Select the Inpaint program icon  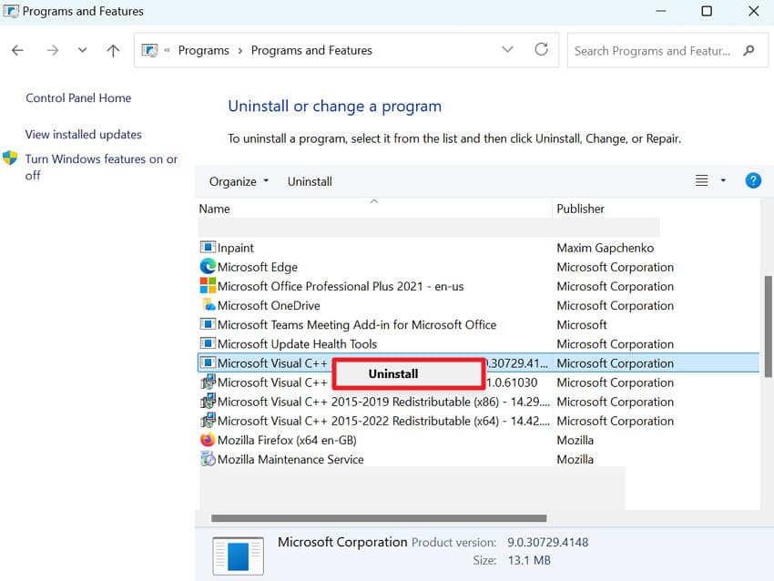click(206, 248)
